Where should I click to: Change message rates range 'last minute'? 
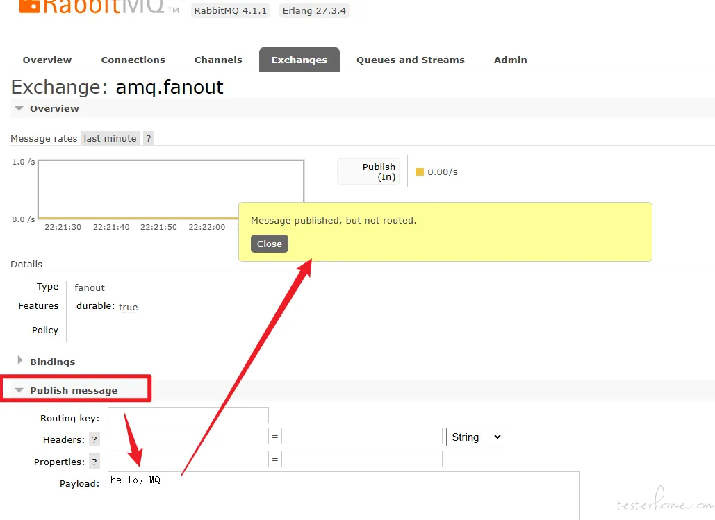pos(110,138)
